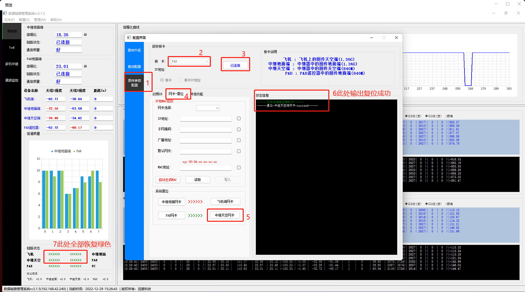
Task: Tick the checkbox beside the 子网掩码 field
Action: click(x=239, y=130)
